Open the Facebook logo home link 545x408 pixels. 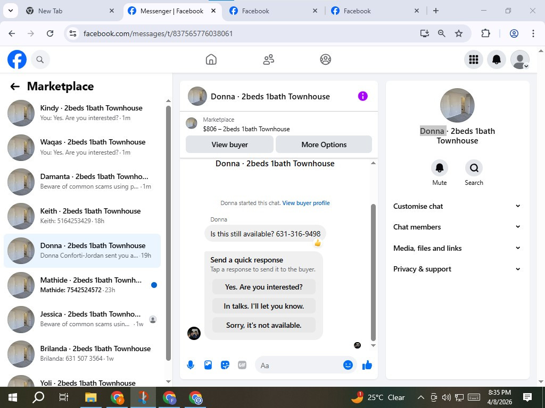pos(16,59)
